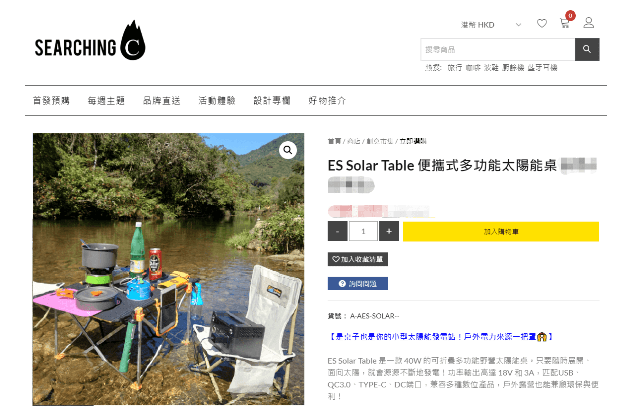The image size is (635, 409).
Task: Click the Searching C logo
Action: (x=90, y=41)
